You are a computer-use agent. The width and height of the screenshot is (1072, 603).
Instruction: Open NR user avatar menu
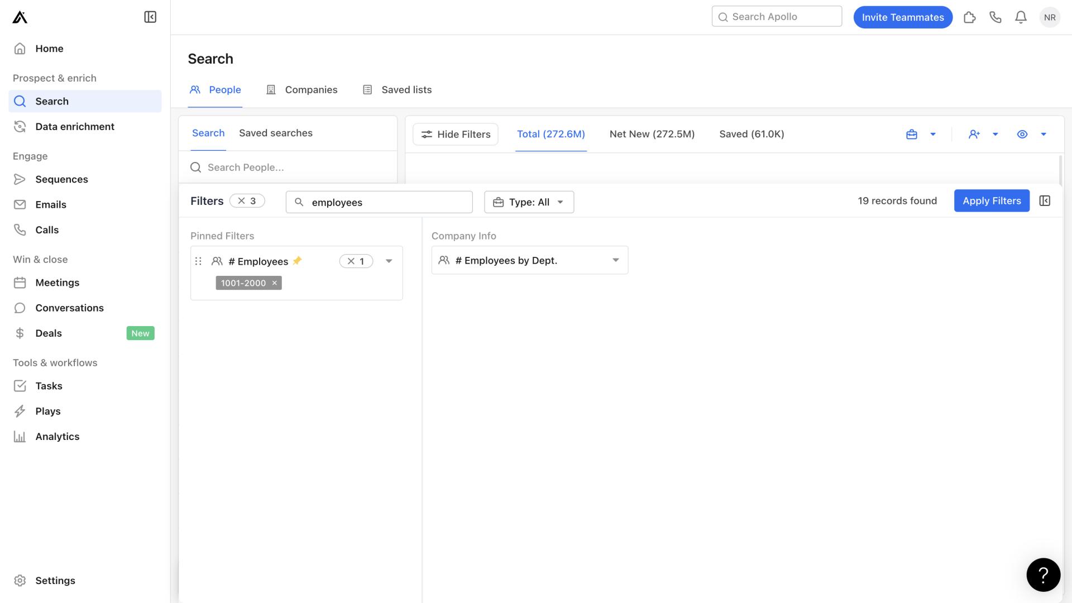1050,17
